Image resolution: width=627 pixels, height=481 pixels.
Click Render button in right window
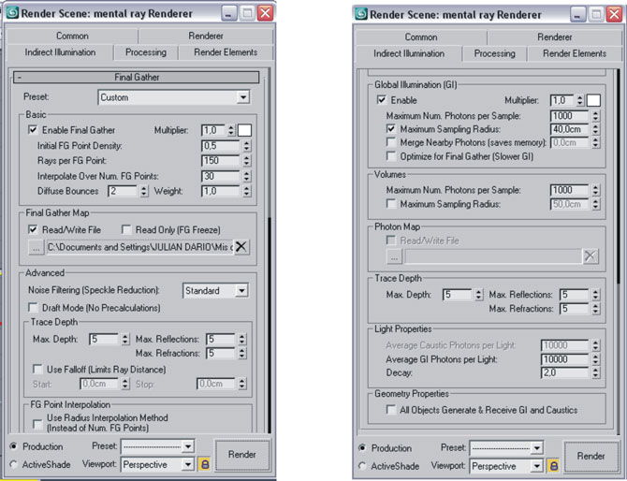[x=591, y=457]
